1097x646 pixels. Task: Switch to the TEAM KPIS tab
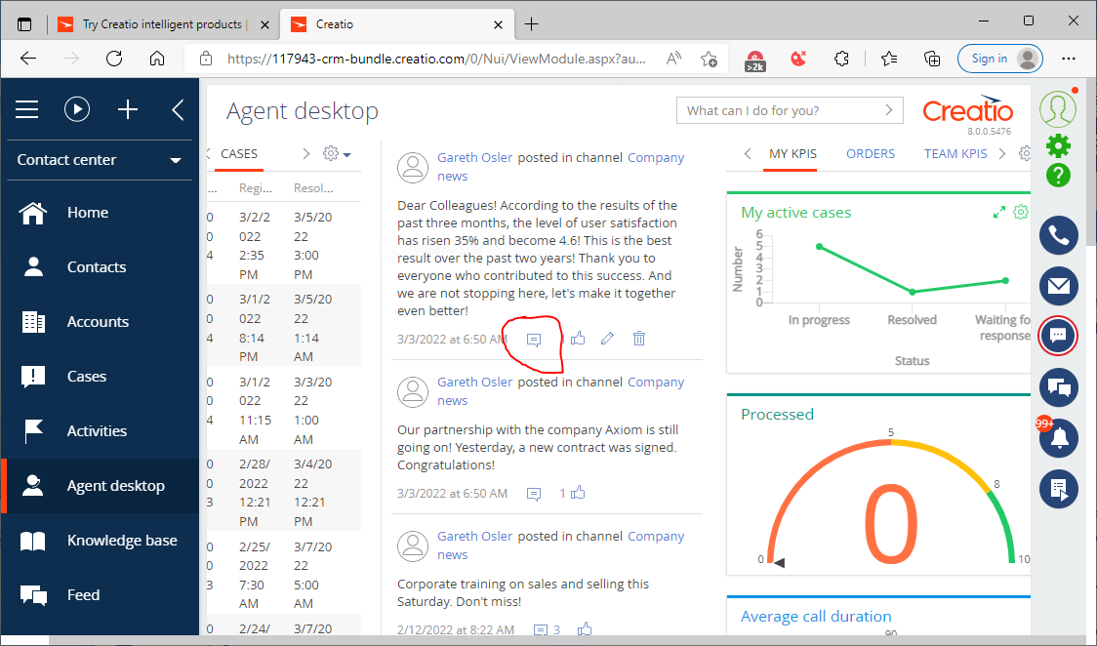tap(955, 154)
